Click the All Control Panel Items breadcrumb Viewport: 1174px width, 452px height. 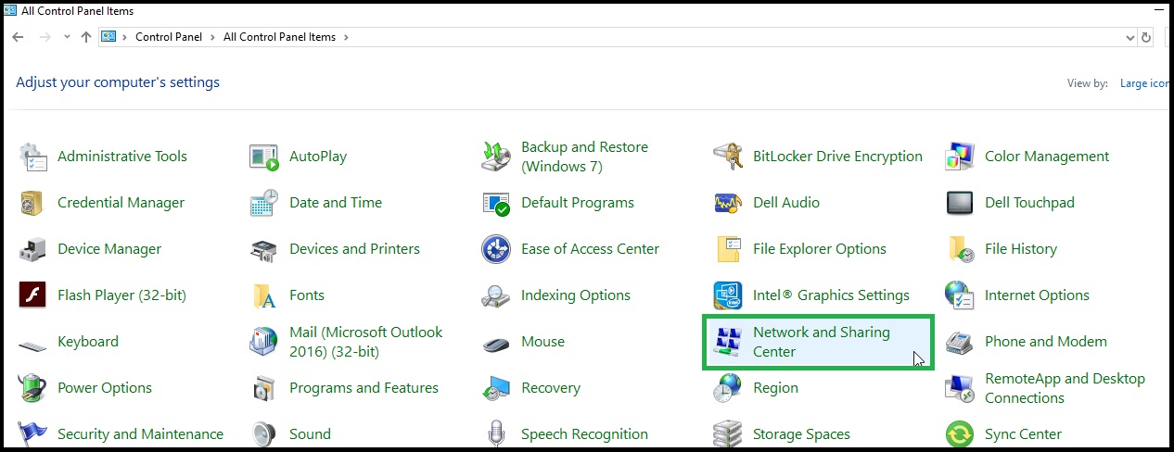(x=280, y=37)
